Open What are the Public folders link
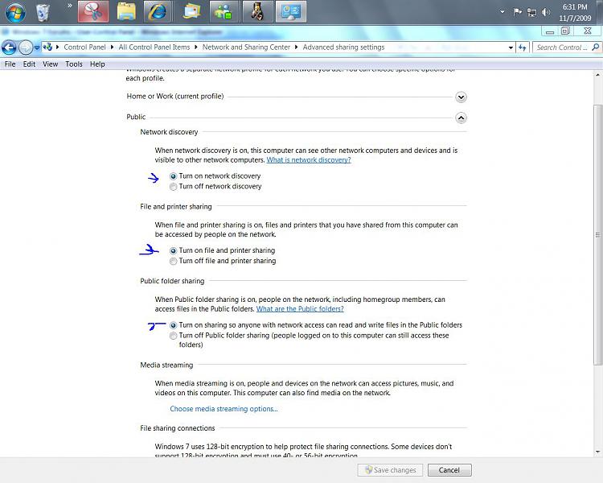Image resolution: width=603 pixels, height=483 pixels. (300, 309)
